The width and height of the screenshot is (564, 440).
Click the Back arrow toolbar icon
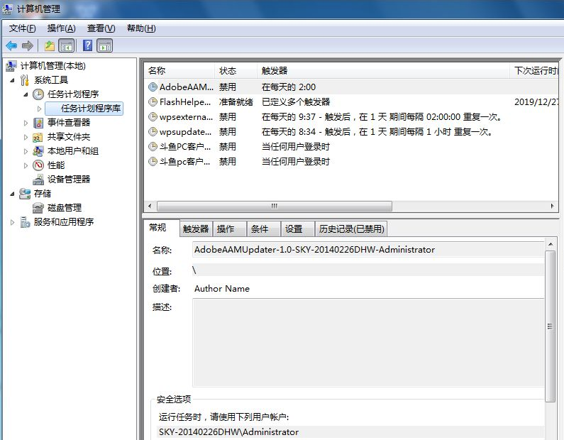point(11,46)
